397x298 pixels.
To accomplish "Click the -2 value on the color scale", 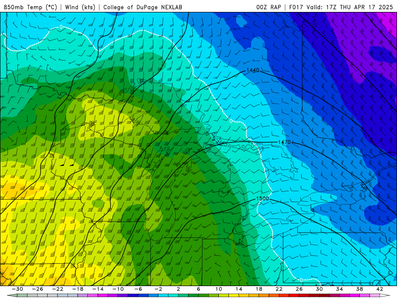I will [x=158, y=289].
